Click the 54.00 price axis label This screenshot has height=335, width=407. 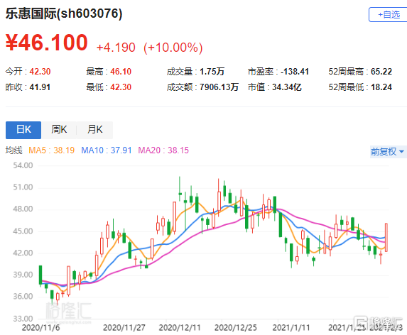(x=23, y=165)
